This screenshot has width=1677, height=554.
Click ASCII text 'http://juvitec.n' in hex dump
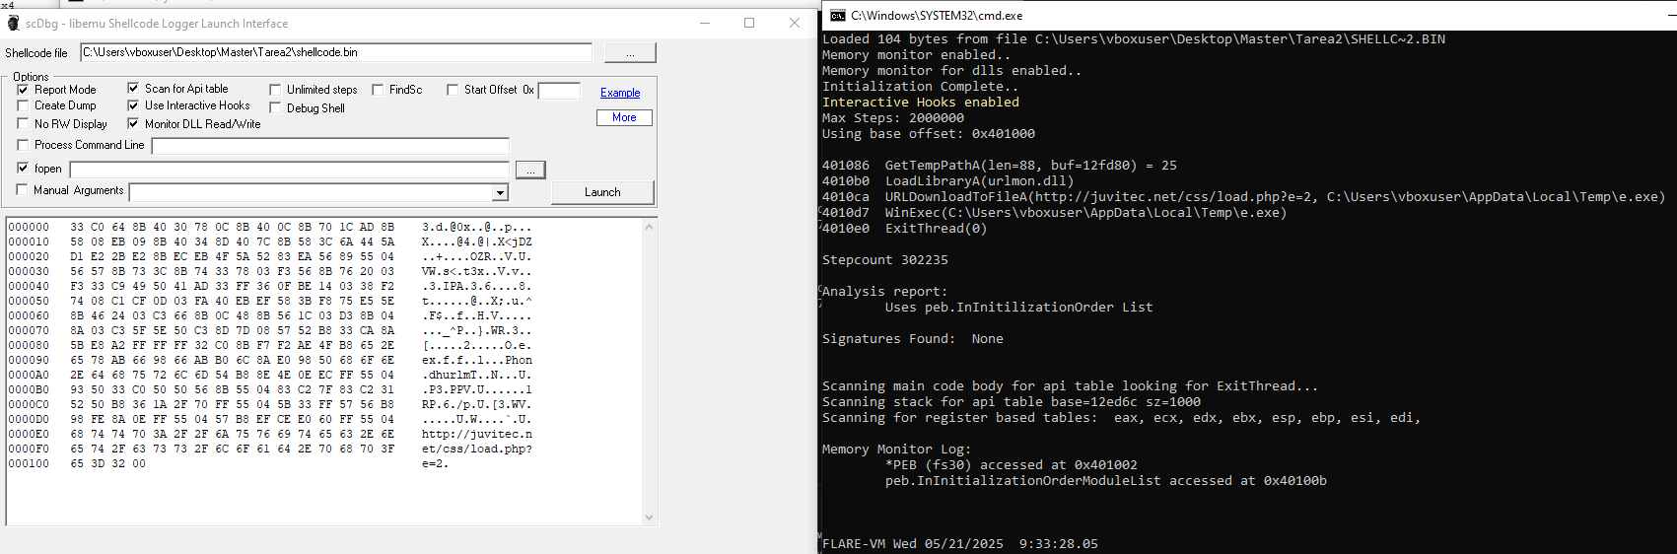(477, 434)
